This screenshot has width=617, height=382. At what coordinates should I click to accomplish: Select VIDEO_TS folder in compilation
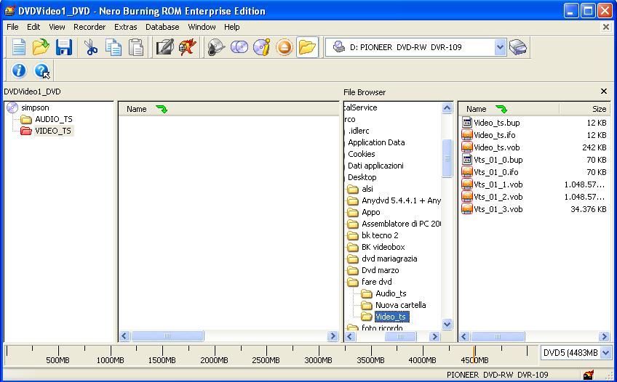click(x=52, y=131)
